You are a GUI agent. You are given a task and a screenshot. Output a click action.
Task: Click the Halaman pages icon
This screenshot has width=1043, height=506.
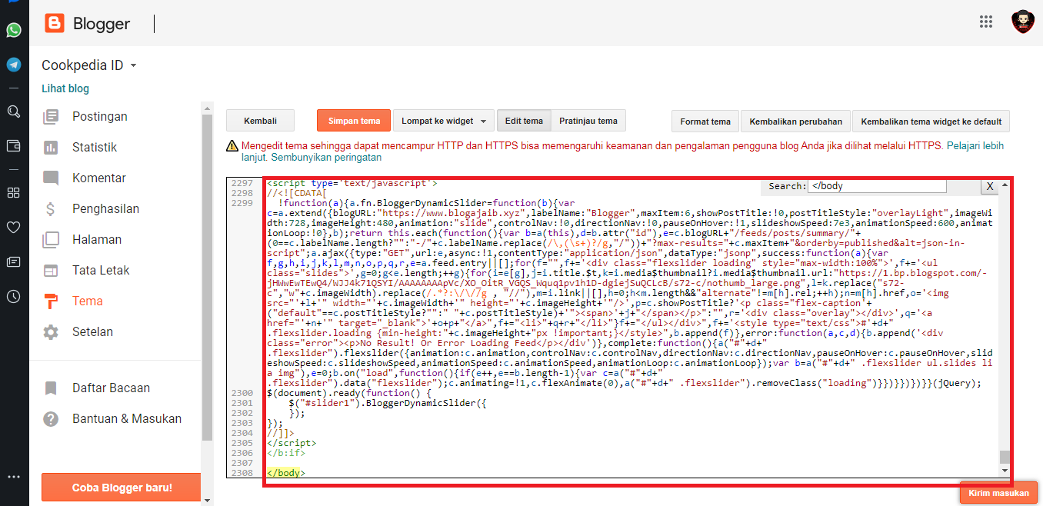(x=51, y=240)
